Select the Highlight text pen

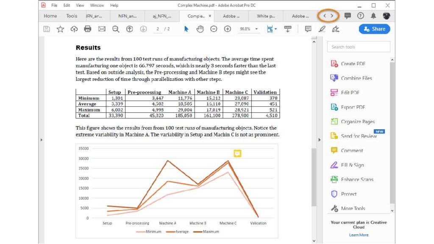pyautogui.click(x=322, y=29)
